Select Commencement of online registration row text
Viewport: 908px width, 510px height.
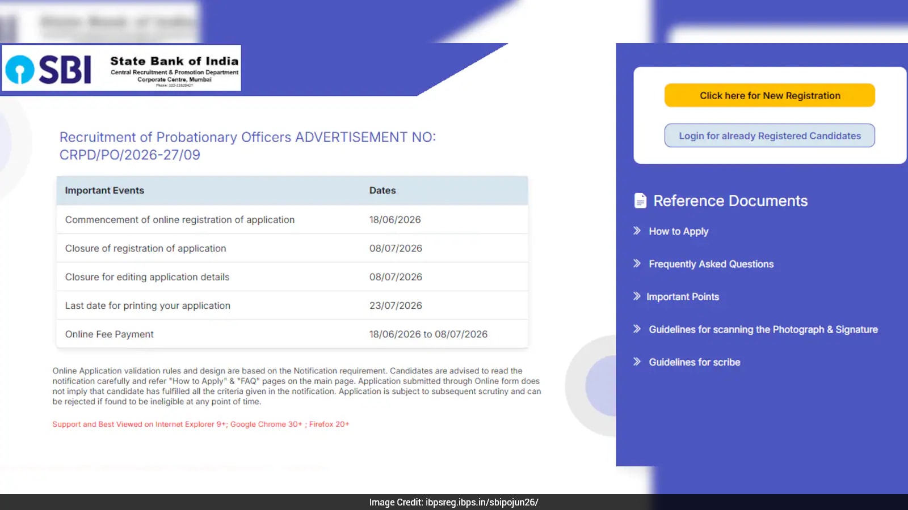[x=180, y=220]
